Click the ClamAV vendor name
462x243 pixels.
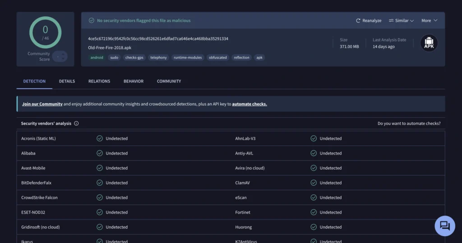point(242,183)
